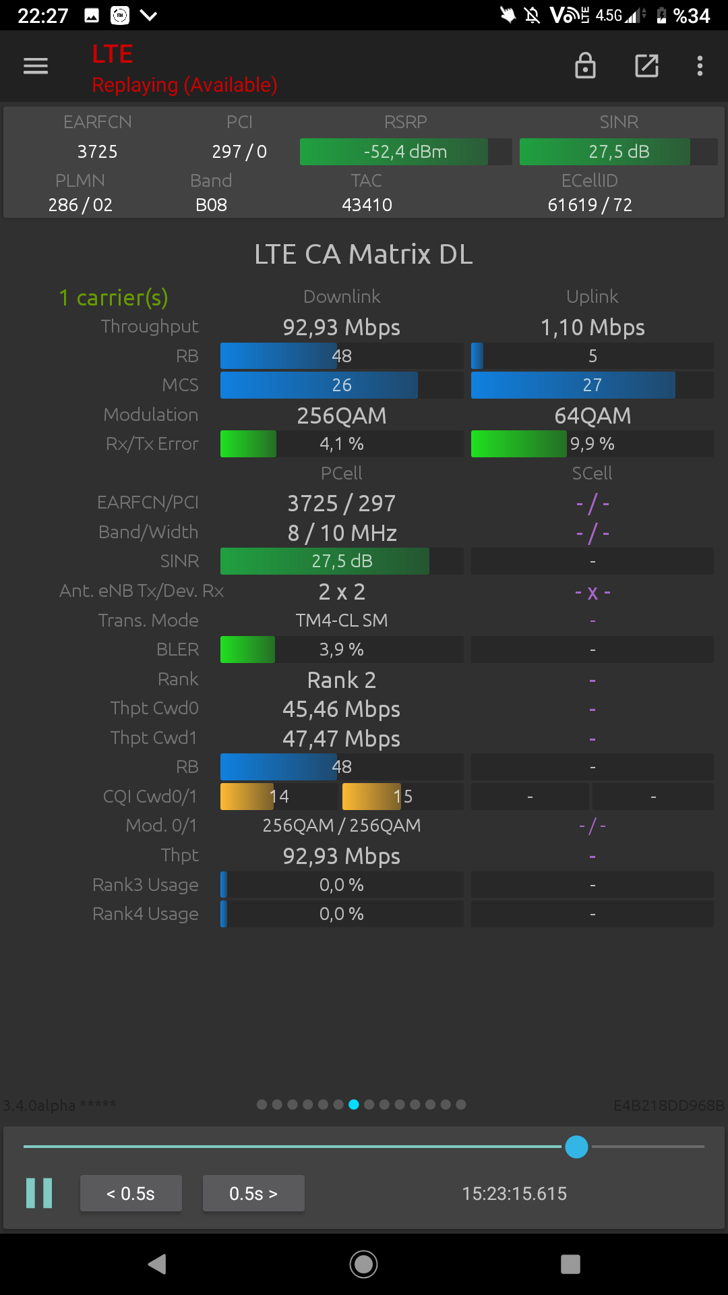
Task: Tap the lock icon in the toolbar
Action: point(585,65)
